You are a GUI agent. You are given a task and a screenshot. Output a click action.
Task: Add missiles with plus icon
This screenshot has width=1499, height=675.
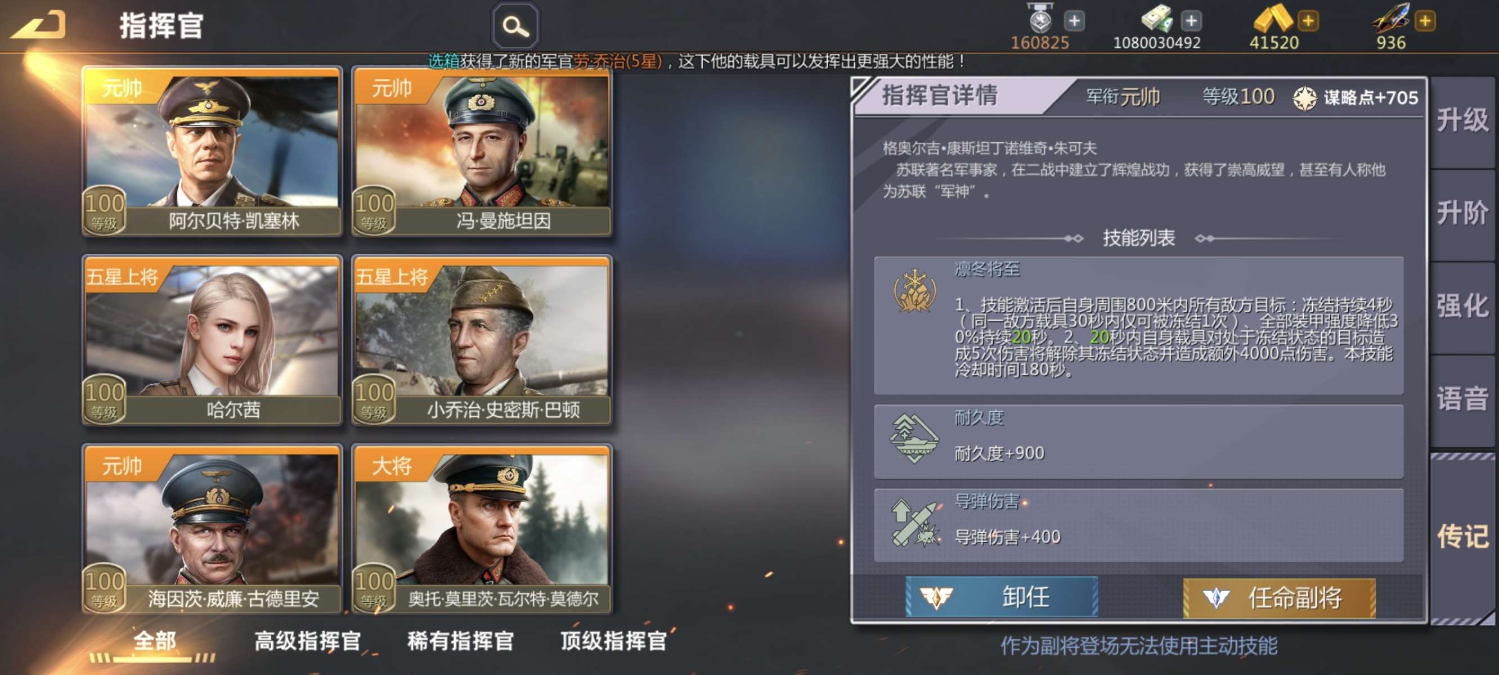point(1425,21)
